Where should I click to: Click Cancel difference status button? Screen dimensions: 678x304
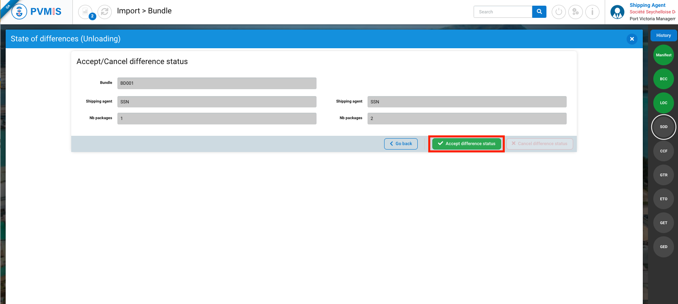click(x=539, y=143)
